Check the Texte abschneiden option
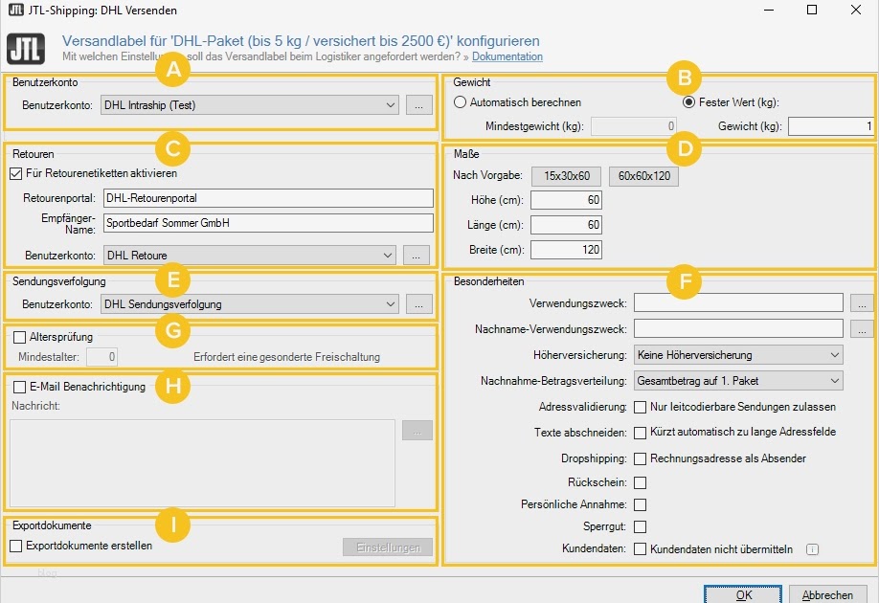Image resolution: width=879 pixels, height=603 pixels. (640, 433)
